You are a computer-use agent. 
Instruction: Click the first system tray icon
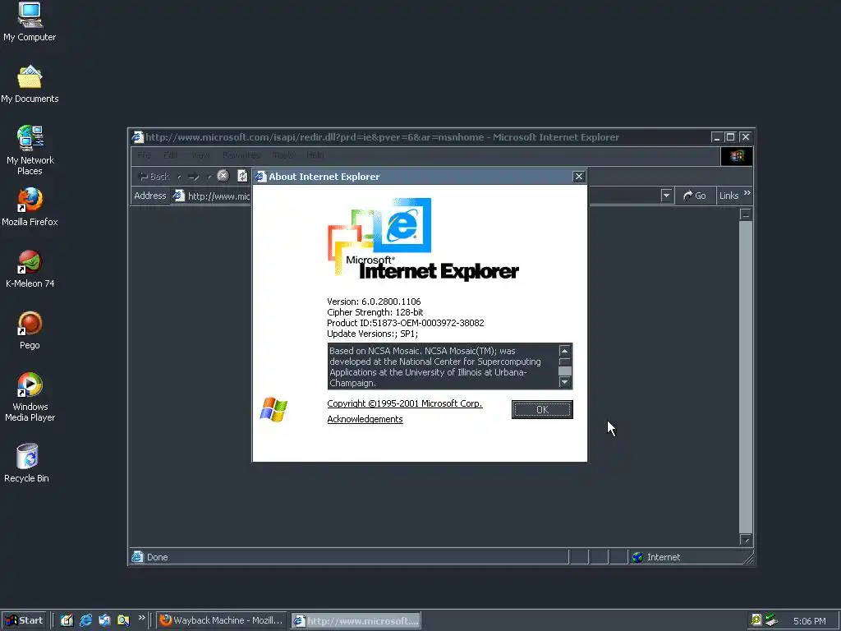(756, 619)
